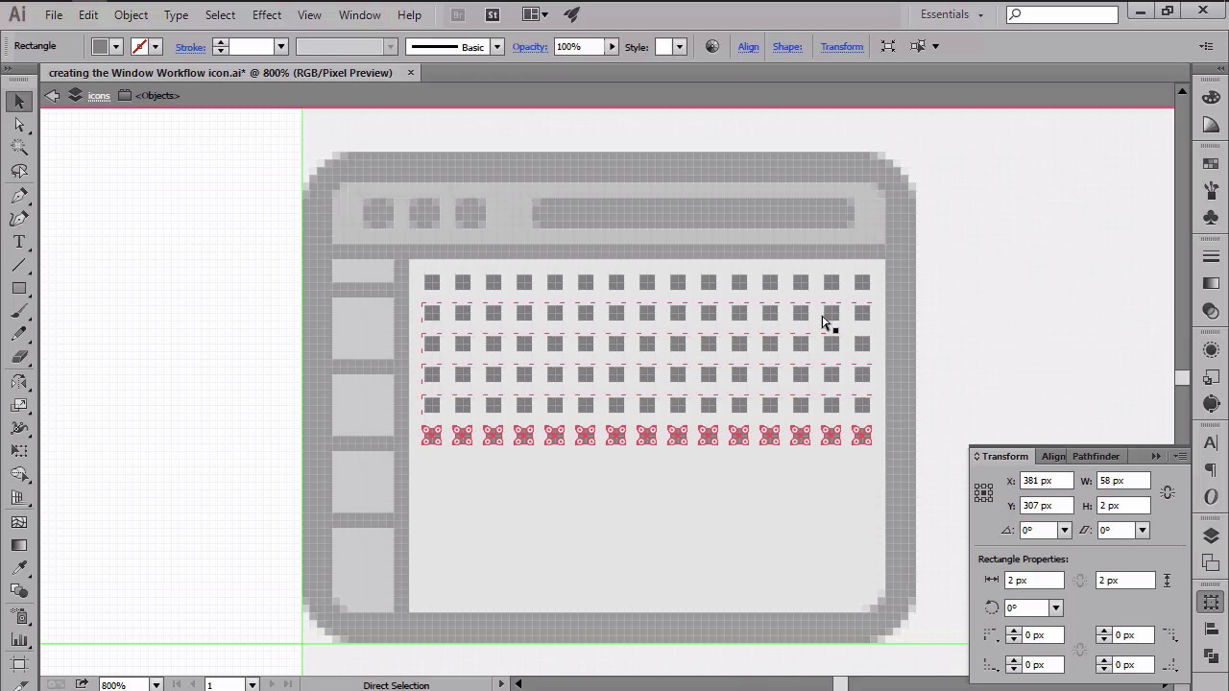Click the back arrow to exit isolation mode
The height and width of the screenshot is (691, 1229).
tap(53, 95)
